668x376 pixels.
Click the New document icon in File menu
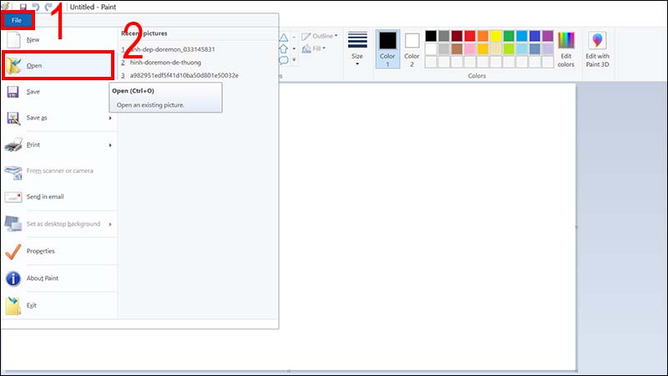[x=14, y=39]
